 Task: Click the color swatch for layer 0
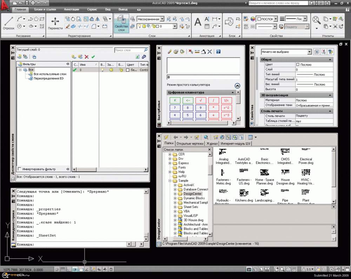(128, 70)
